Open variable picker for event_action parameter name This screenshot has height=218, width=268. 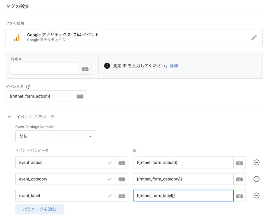122,162
